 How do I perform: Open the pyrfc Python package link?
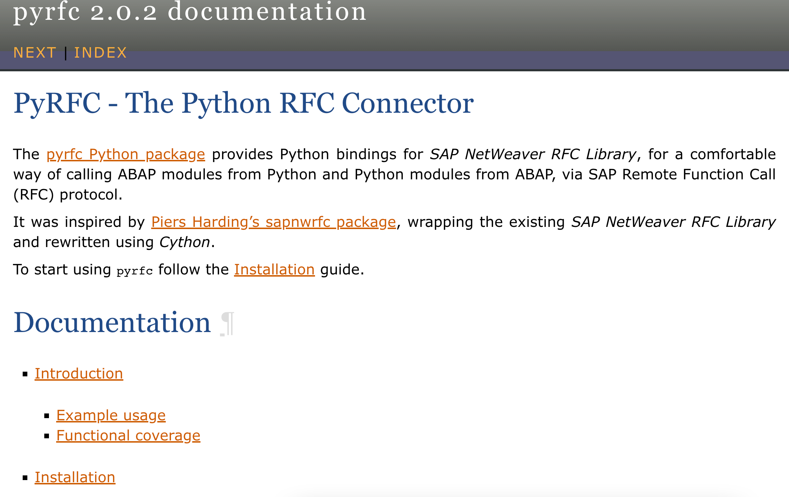pos(126,155)
